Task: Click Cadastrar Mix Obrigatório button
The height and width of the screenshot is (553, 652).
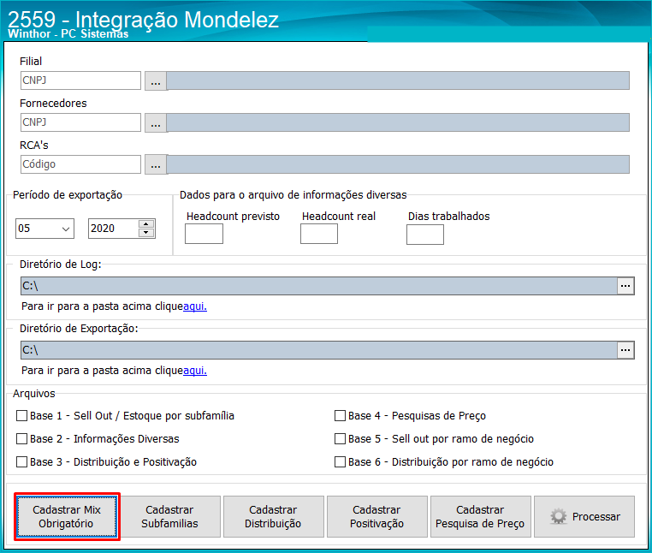Action: tap(67, 516)
